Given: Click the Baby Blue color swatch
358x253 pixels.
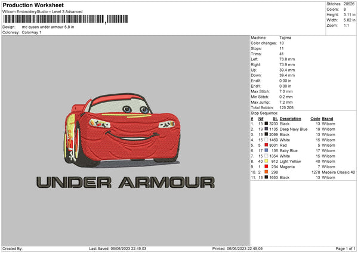Looking at the screenshot, I should (266, 150).
